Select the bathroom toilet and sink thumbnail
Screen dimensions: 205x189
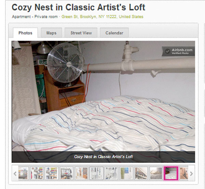[111, 173]
